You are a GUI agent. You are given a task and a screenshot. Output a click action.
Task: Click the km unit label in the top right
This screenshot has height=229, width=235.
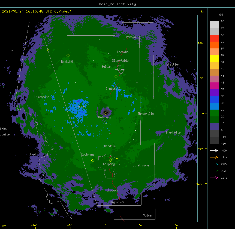[x=203, y=11]
